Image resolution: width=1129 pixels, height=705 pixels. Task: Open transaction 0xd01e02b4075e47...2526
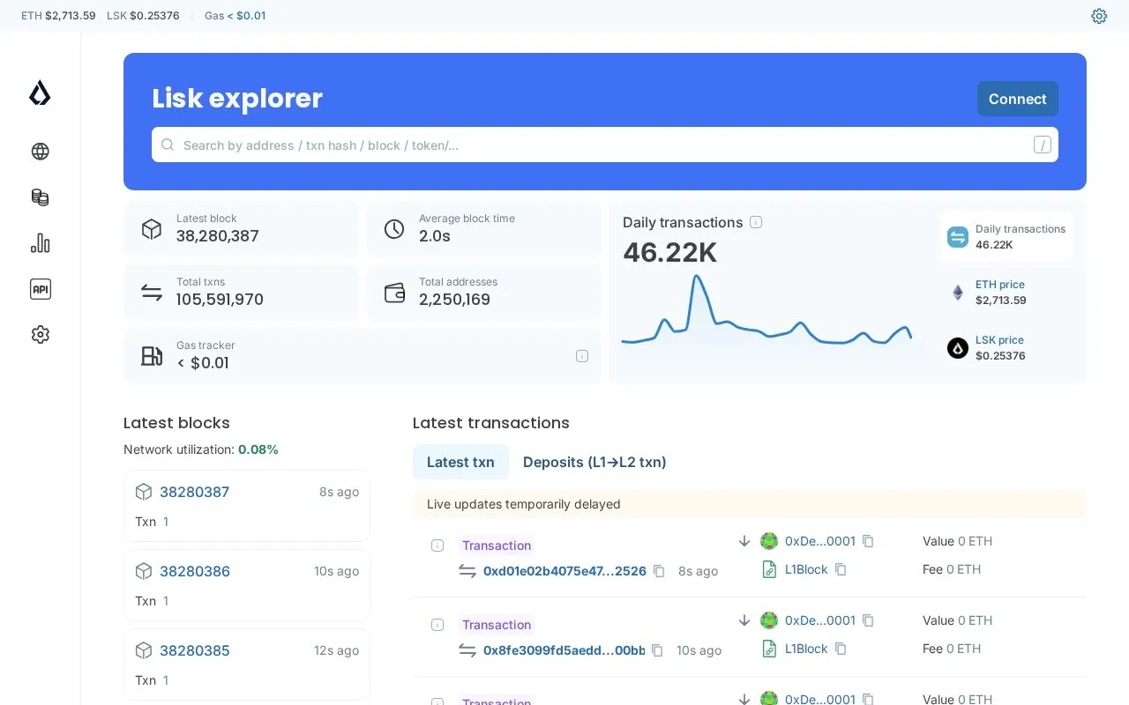[x=564, y=571]
